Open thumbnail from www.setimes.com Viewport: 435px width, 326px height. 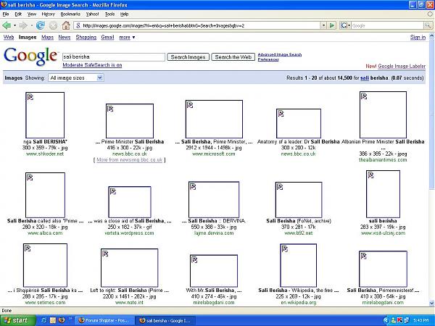pos(45,266)
